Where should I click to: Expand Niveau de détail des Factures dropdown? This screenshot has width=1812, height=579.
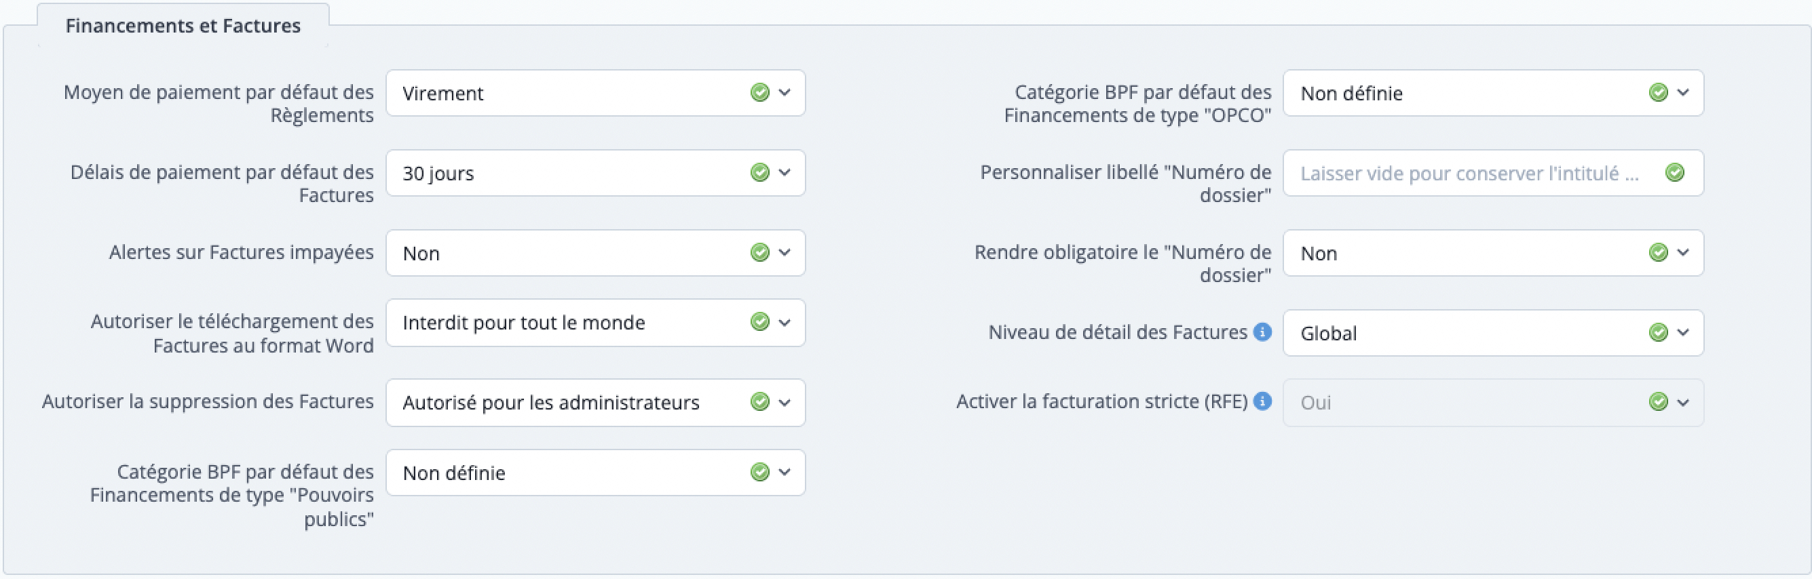click(1492, 333)
